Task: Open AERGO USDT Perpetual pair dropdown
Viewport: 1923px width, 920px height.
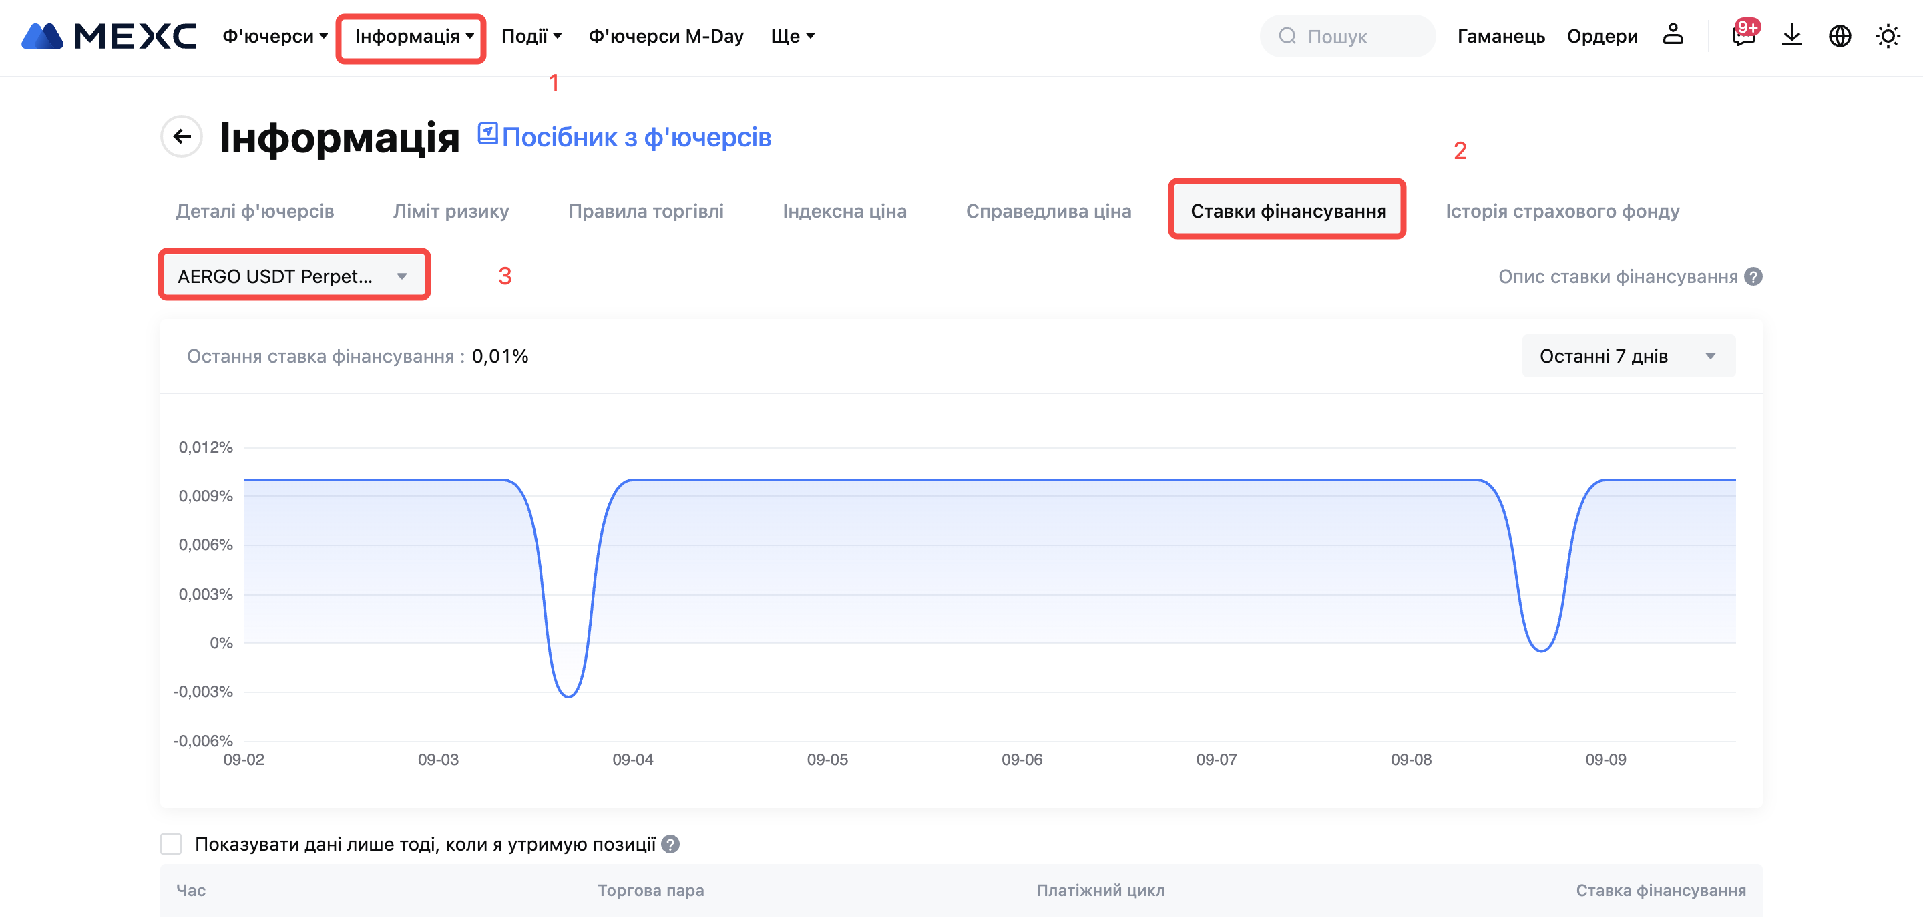Action: [x=293, y=276]
